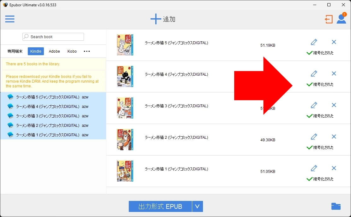Open the output folder icon at bottom right
Image resolution: width=351 pixels, height=217 pixels.
click(x=336, y=206)
